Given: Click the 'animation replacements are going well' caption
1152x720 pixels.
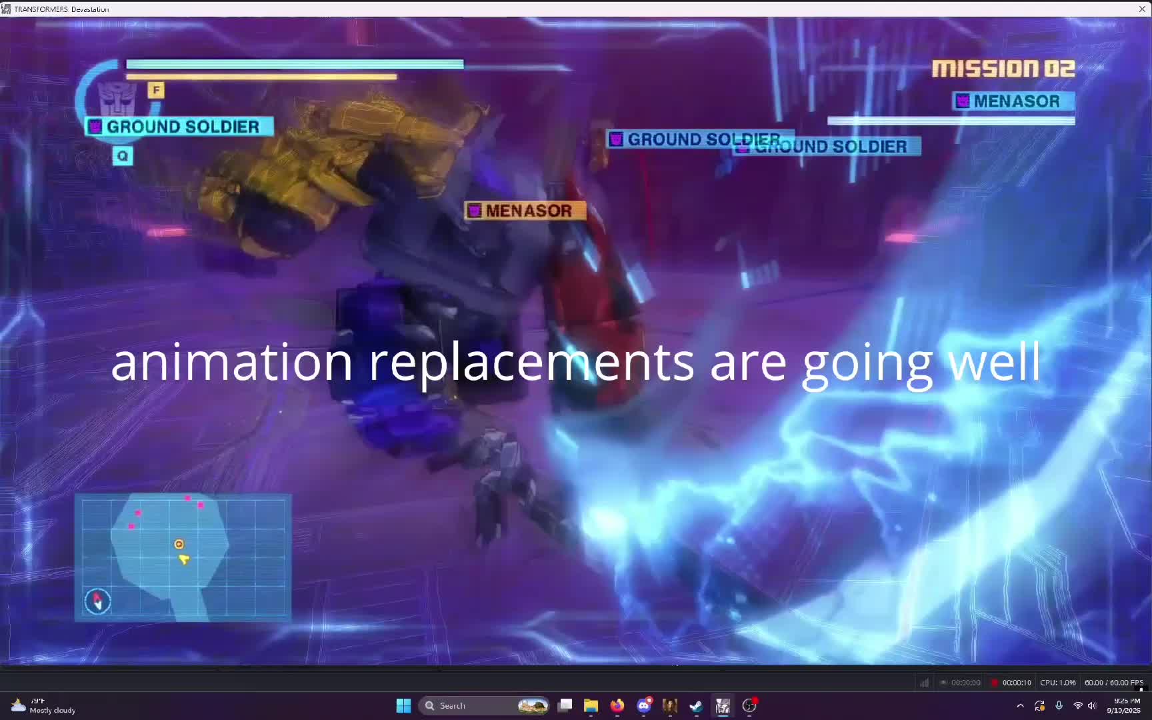Looking at the screenshot, I should pos(576,363).
